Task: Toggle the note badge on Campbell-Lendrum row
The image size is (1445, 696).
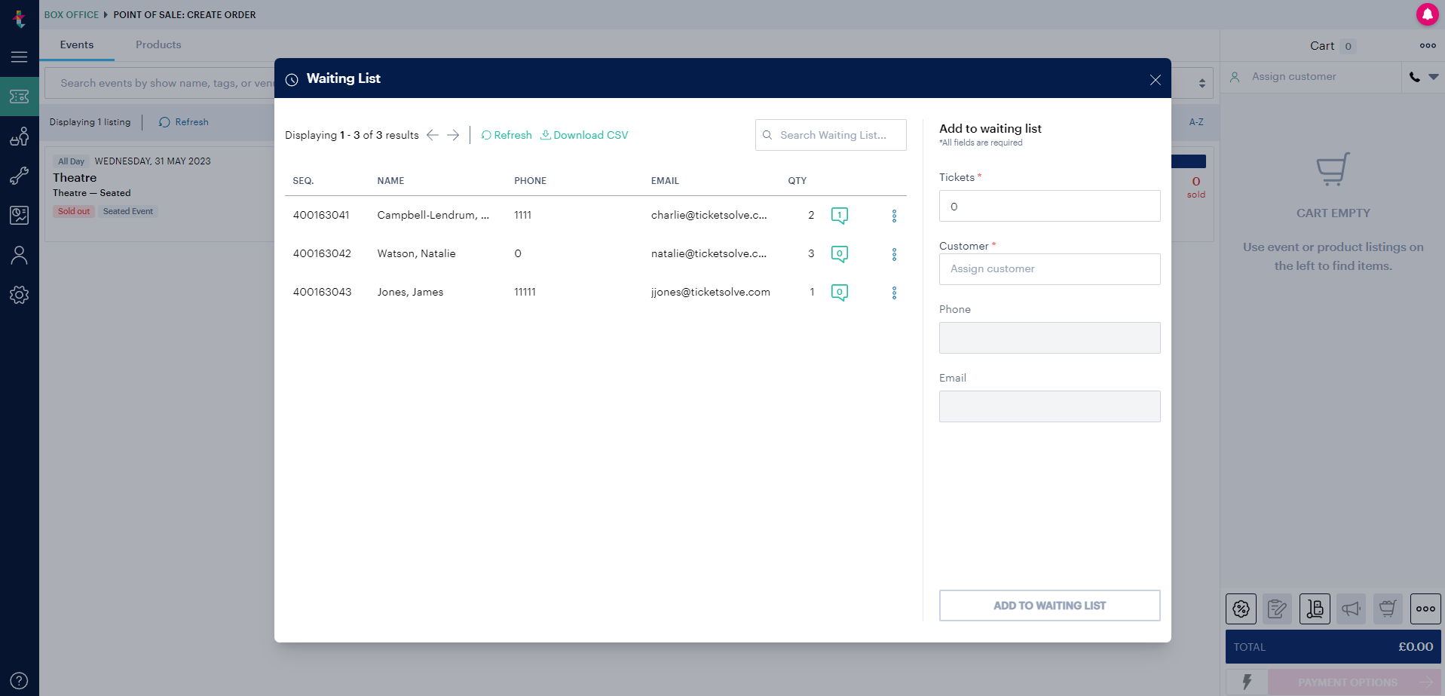Action: [840, 215]
